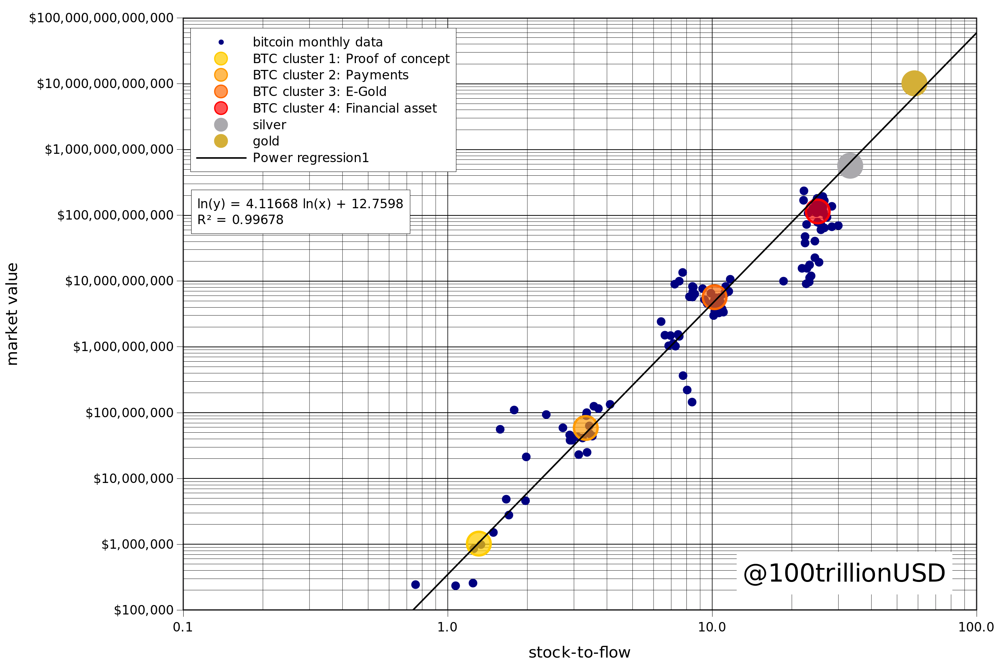Screen dimensions: 1000x667
Task: Click the red Financial asset cluster marker
Action: (x=817, y=211)
